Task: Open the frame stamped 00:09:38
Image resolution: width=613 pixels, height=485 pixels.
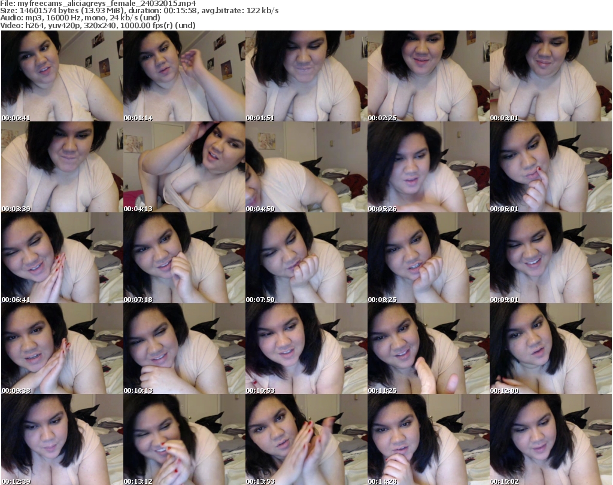Action: [x=62, y=349]
